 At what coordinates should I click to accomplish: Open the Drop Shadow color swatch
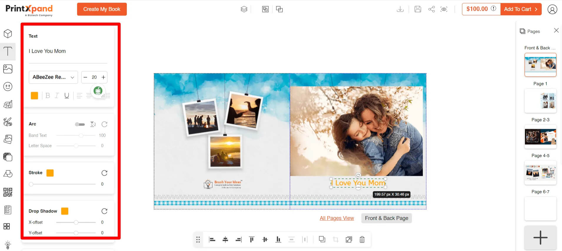[65, 211]
